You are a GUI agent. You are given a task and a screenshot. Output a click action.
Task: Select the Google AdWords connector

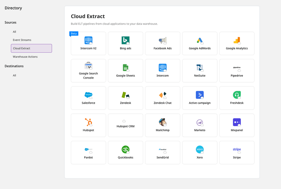click(200, 43)
